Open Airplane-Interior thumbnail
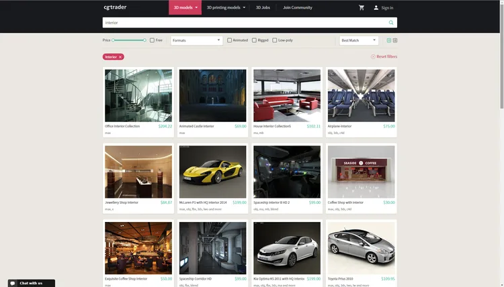Viewport: 504px width, 287px height. tap(362, 96)
